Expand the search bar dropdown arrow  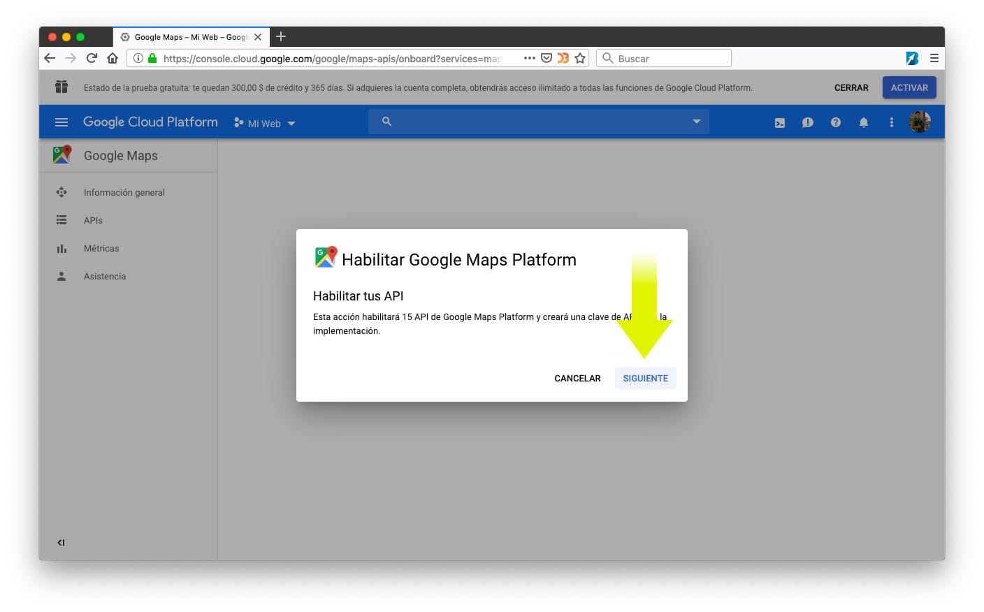click(697, 122)
